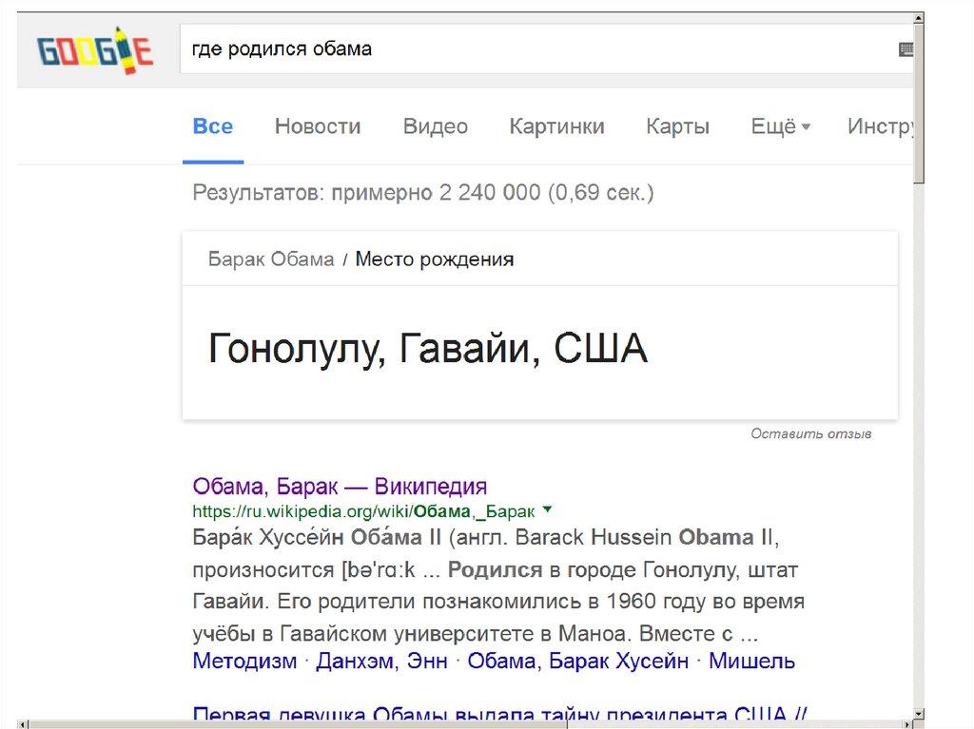The width and height of the screenshot is (974, 729).
Task: Open the green arrow beside Wikipedia URL
Action: pos(547,508)
